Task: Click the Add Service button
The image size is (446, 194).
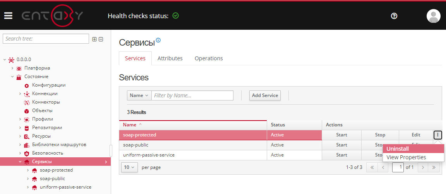Action: 265,95
